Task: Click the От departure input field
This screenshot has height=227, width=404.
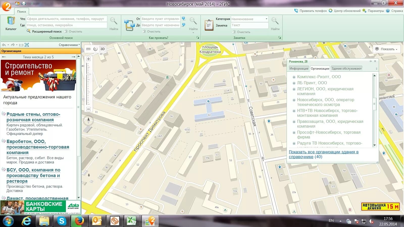Action: tap(161, 19)
